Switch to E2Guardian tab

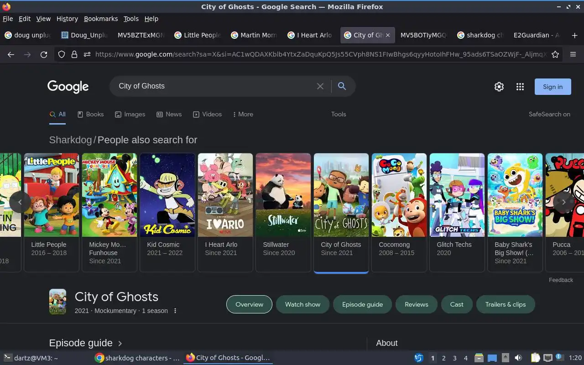click(537, 35)
